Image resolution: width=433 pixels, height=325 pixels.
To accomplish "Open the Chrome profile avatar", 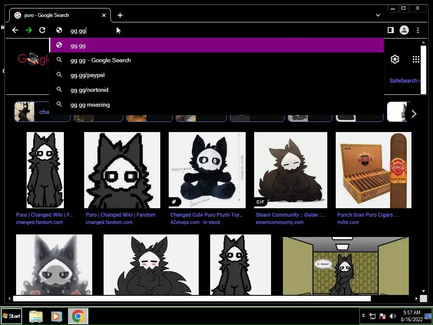I will pyautogui.click(x=404, y=30).
